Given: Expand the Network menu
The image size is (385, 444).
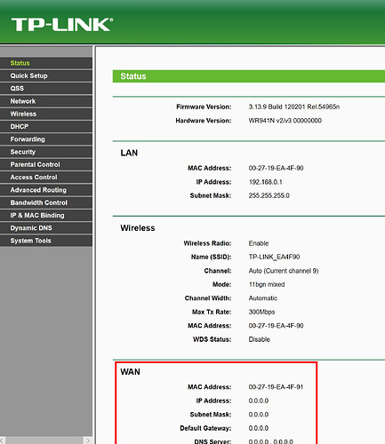Looking at the screenshot, I should (46, 101).
